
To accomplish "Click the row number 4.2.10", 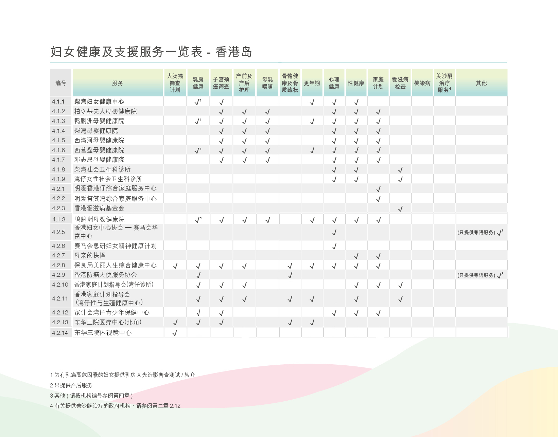I will (60, 285).
